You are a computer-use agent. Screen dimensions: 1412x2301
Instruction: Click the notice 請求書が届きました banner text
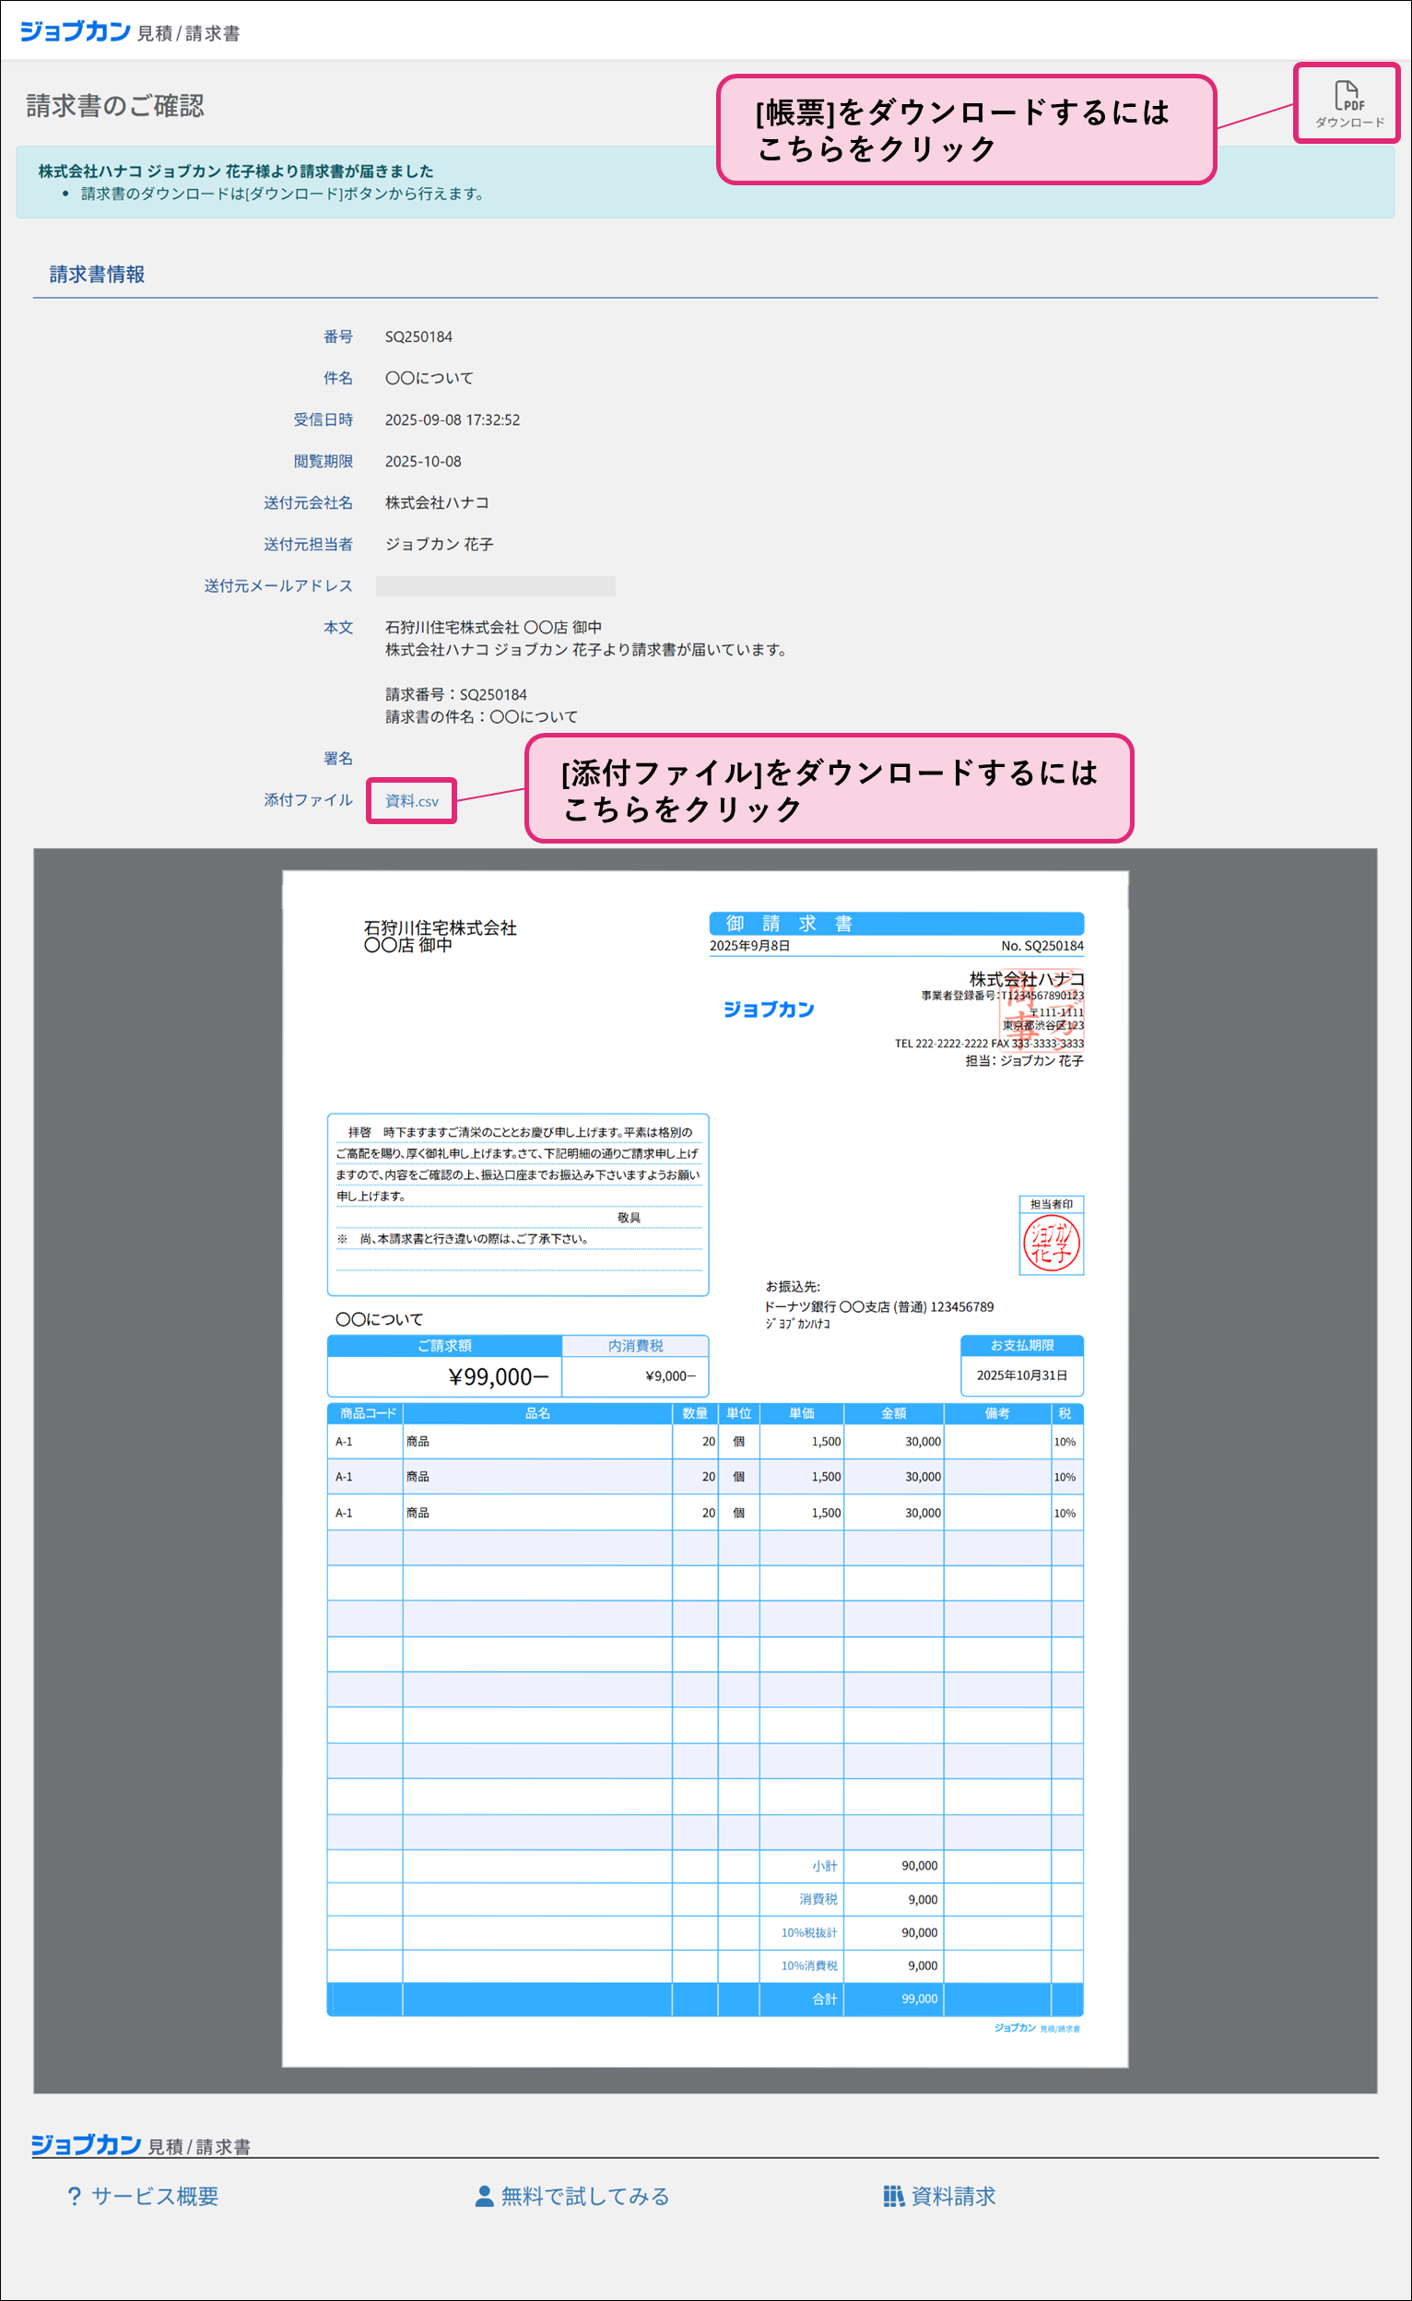(x=236, y=171)
